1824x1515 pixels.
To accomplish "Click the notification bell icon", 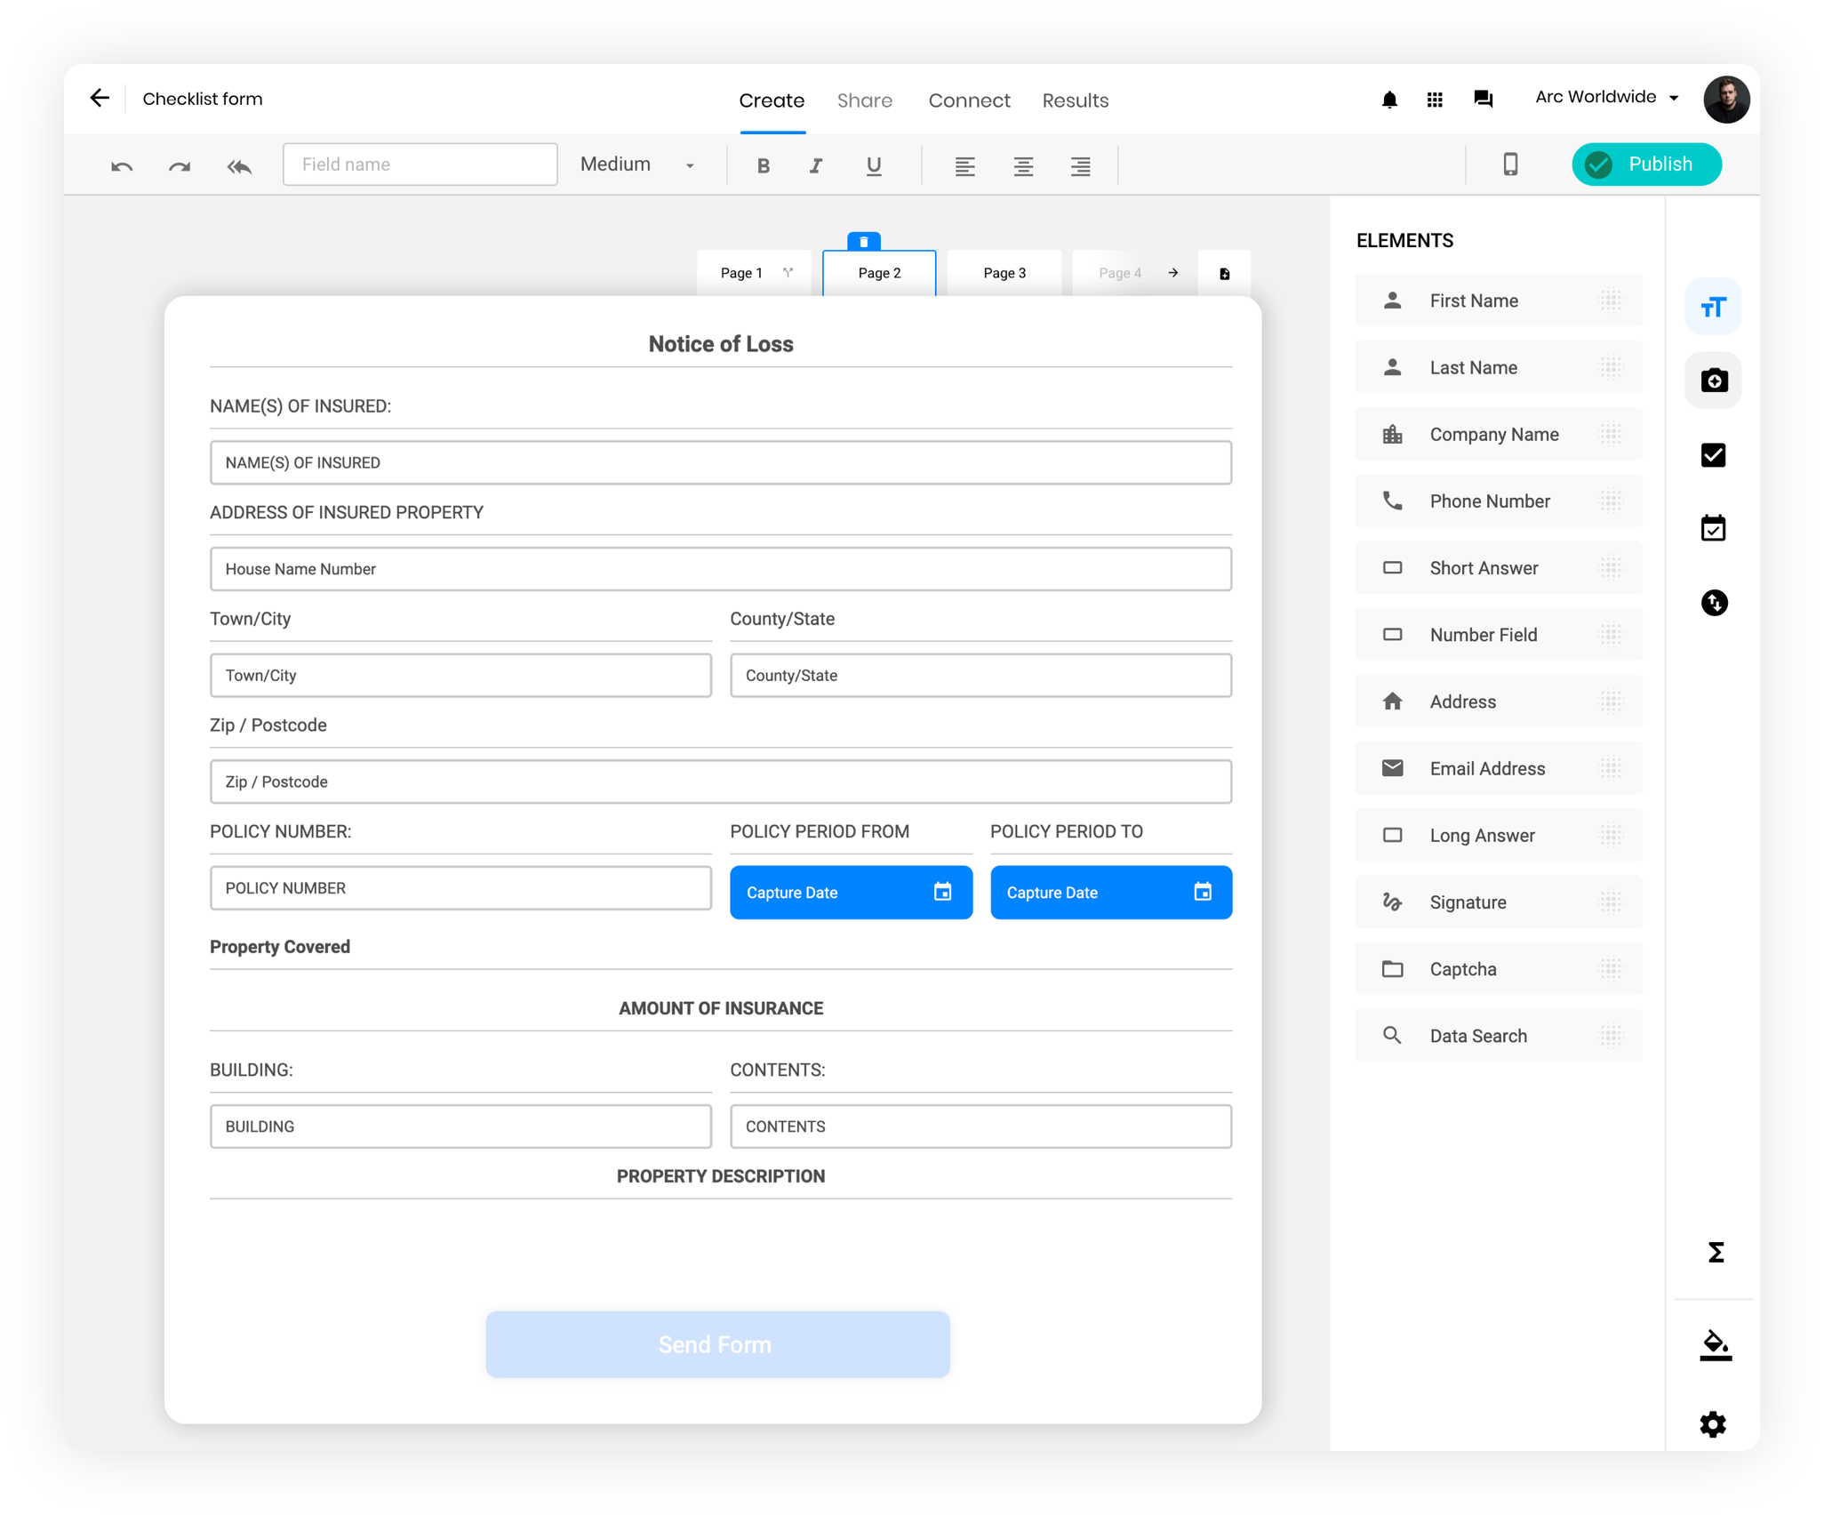I will [x=1389, y=99].
